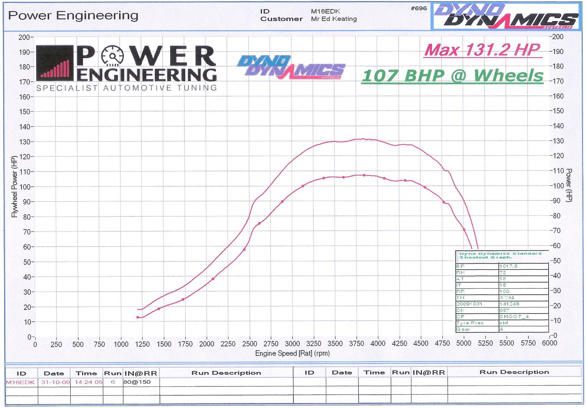This screenshot has width=586, height=408.
Task: Click the IT row value '18'
Action: 502,285
